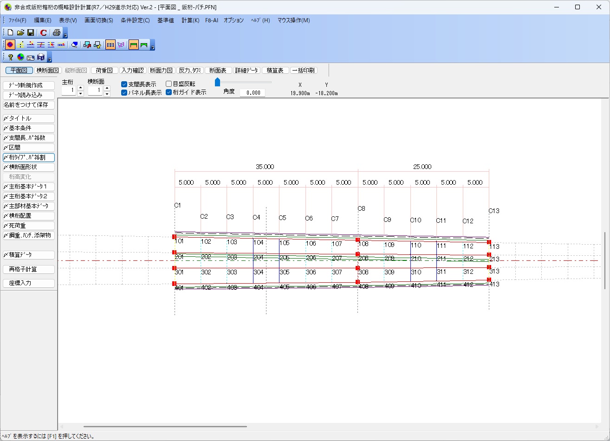Select the eraser tool icon
The image size is (610, 441).
tap(74, 45)
